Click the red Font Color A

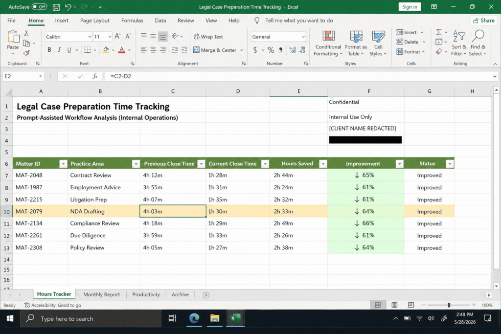(121, 50)
